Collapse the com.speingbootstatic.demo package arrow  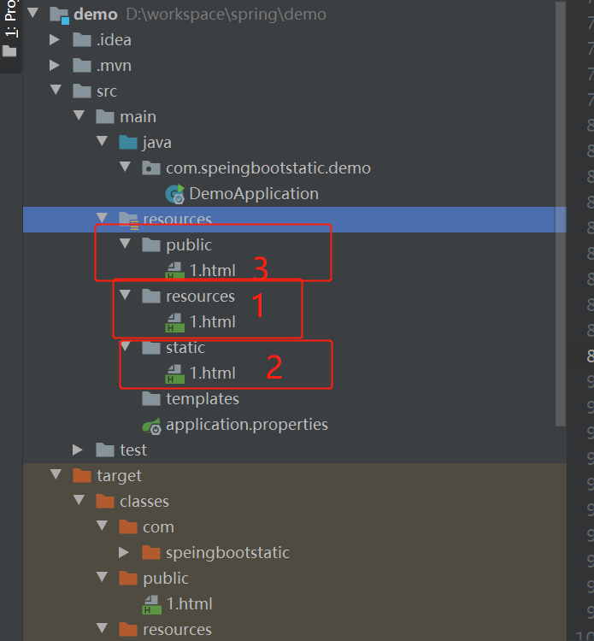[125, 167]
